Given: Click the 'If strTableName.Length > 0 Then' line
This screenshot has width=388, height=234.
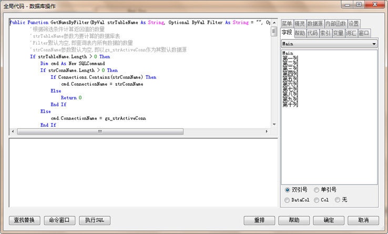Looking at the screenshot, I should coord(70,57).
